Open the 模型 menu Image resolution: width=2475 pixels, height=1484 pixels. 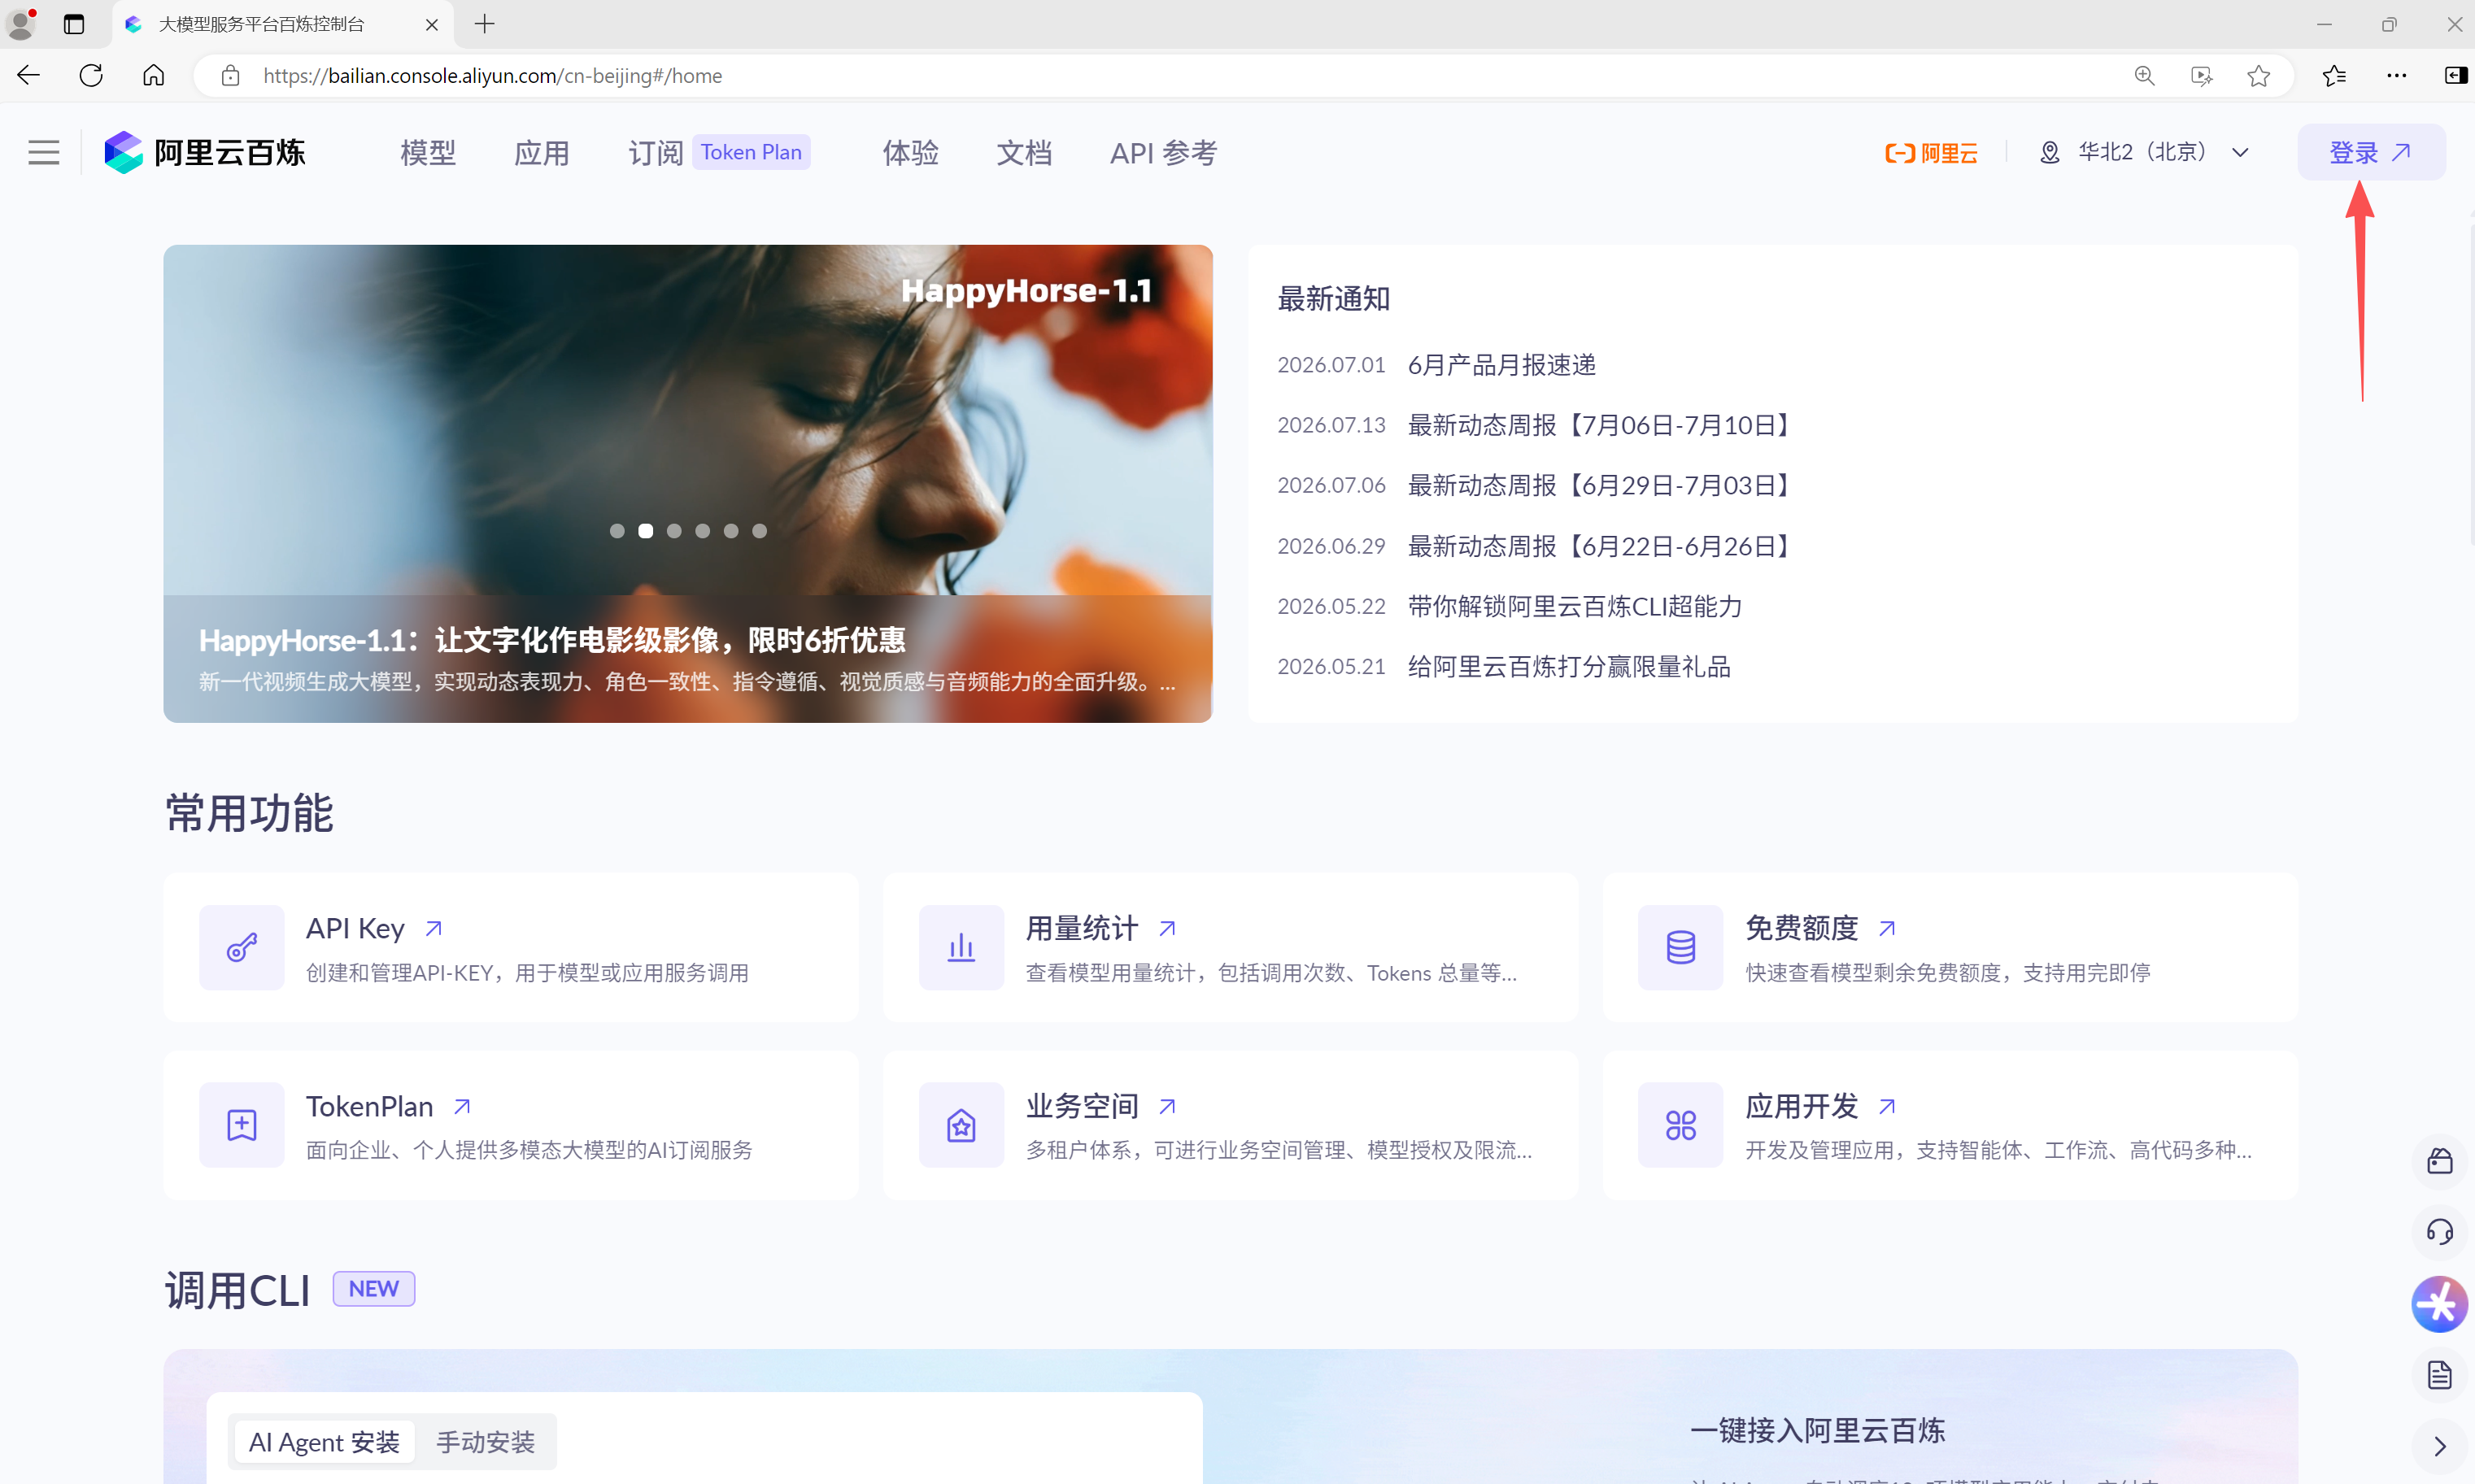point(428,152)
